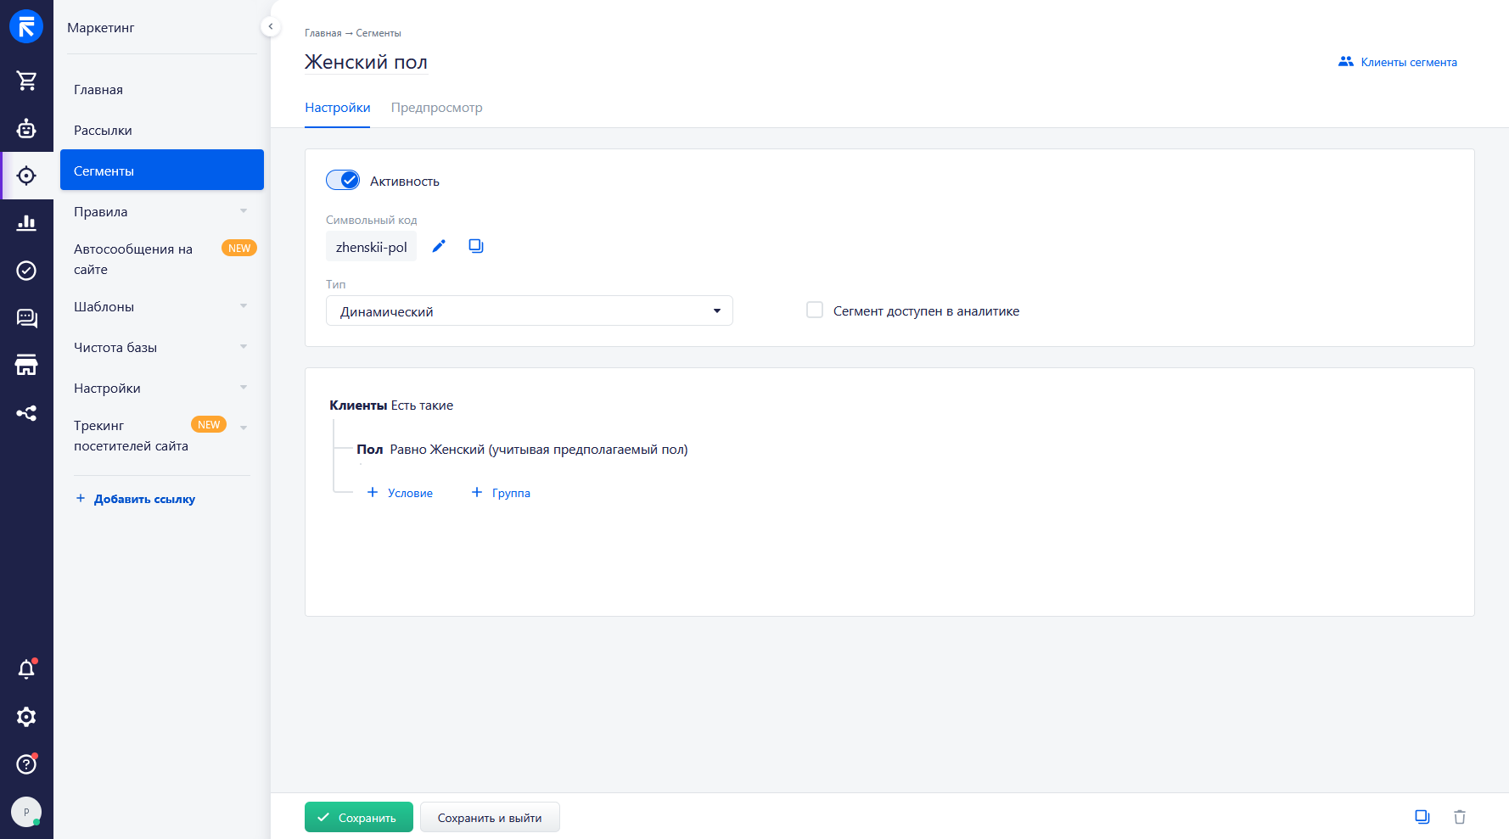Viewport: 1509px width, 839px height.
Task: Go to Рассылки menu item
Action: (x=103, y=130)
